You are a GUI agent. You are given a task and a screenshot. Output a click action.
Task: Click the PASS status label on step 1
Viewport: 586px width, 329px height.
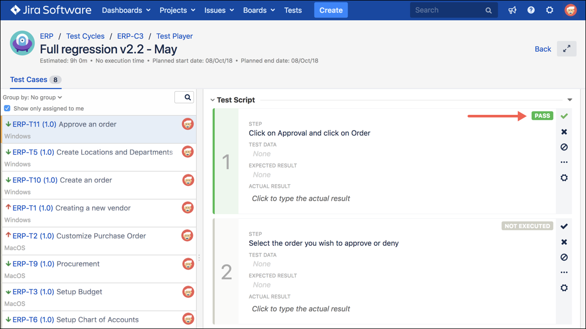[542, 115]
